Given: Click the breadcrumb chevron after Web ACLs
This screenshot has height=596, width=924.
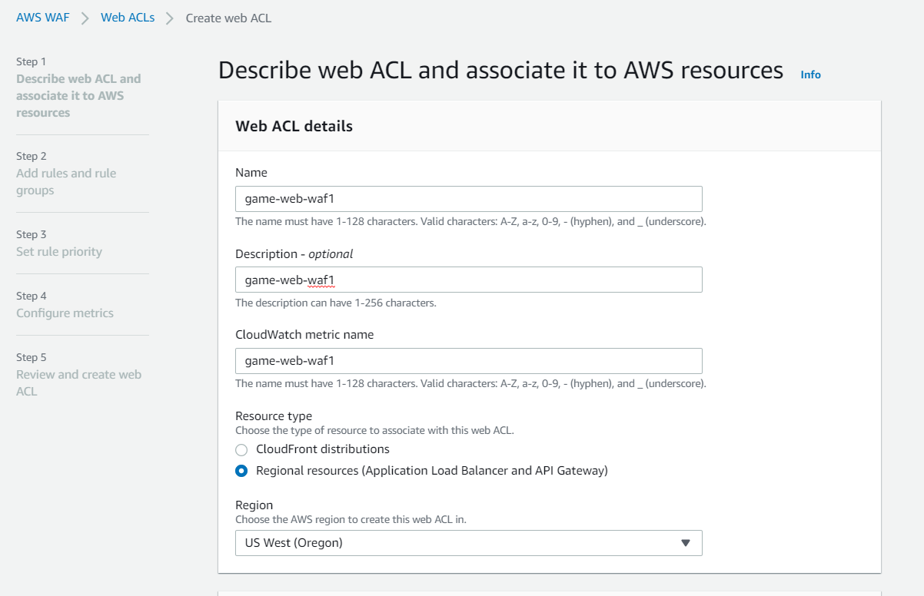Looking at the screenshot, I should tap(170, 18).
